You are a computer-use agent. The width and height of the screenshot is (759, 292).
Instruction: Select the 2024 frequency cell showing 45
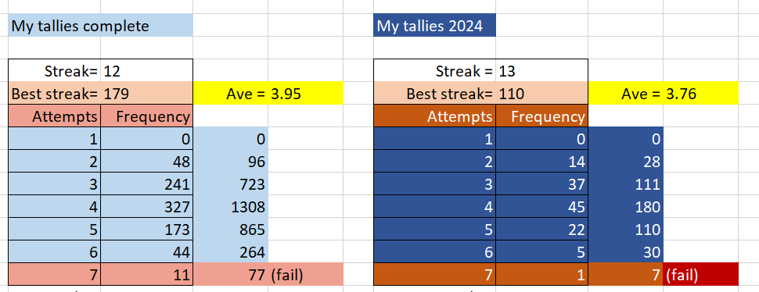coord(541,207)
